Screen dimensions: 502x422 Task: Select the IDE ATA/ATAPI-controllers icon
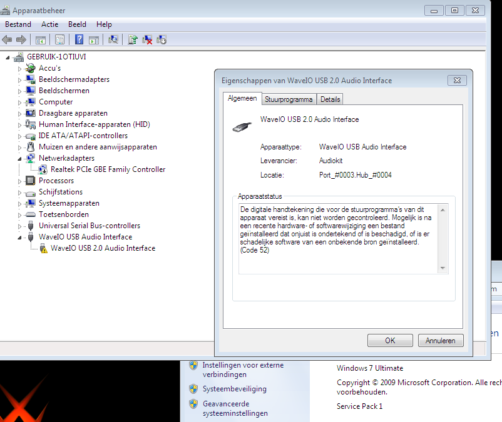point(31,136)
